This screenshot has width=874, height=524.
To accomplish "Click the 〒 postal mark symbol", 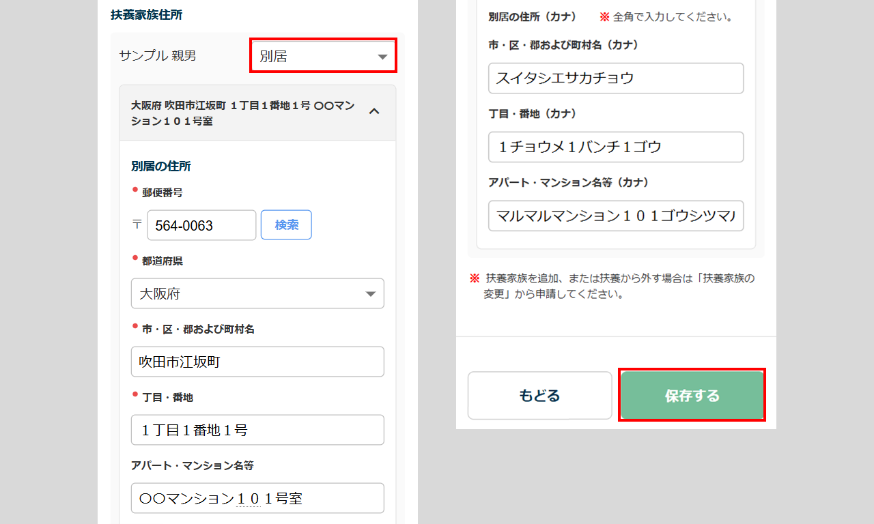I will pyautogui.click(x=137, y=224).
